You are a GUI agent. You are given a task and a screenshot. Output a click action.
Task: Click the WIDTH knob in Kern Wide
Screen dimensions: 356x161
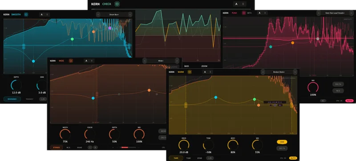pos(65,134)
